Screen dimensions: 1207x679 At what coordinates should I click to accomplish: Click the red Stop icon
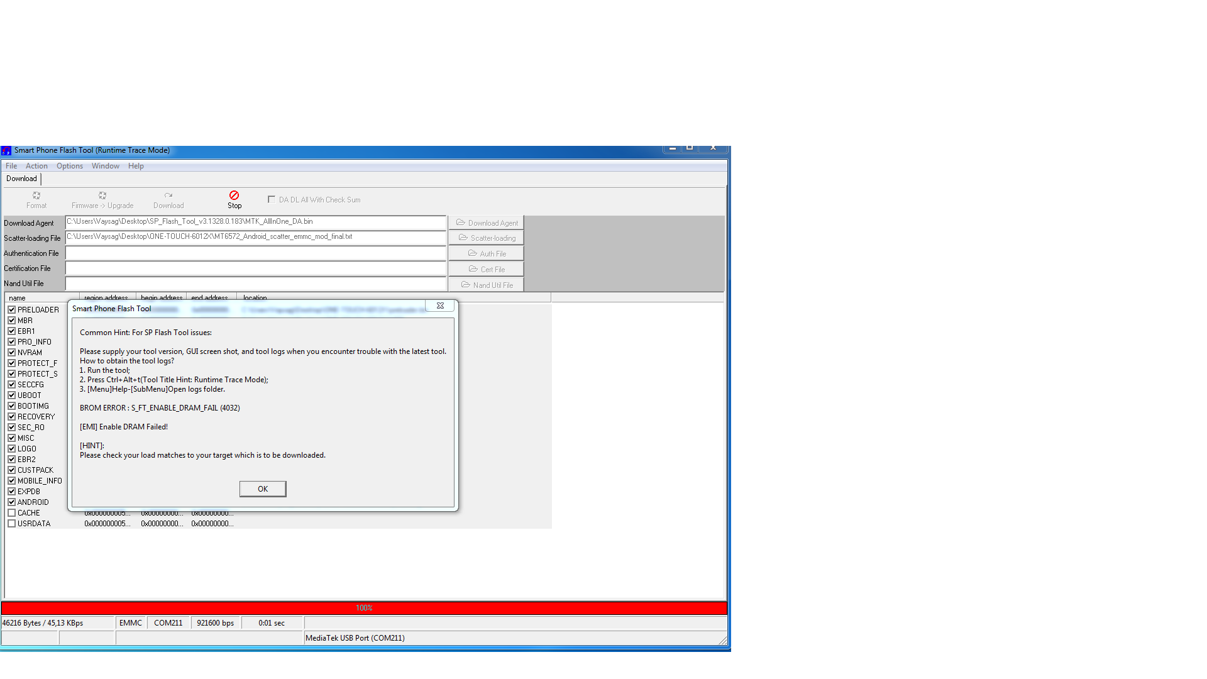point(234,196)
